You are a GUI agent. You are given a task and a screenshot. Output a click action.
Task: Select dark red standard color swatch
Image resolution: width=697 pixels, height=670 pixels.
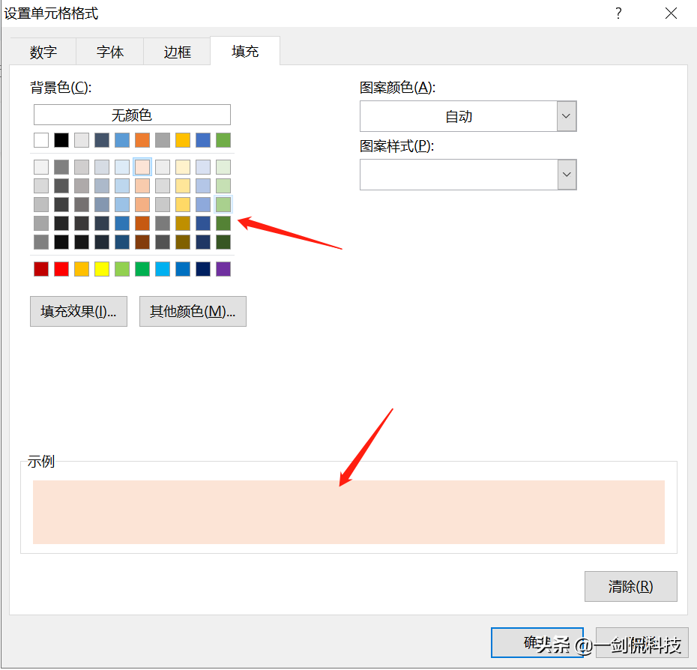pyautogui.click(x=41, y=269)
